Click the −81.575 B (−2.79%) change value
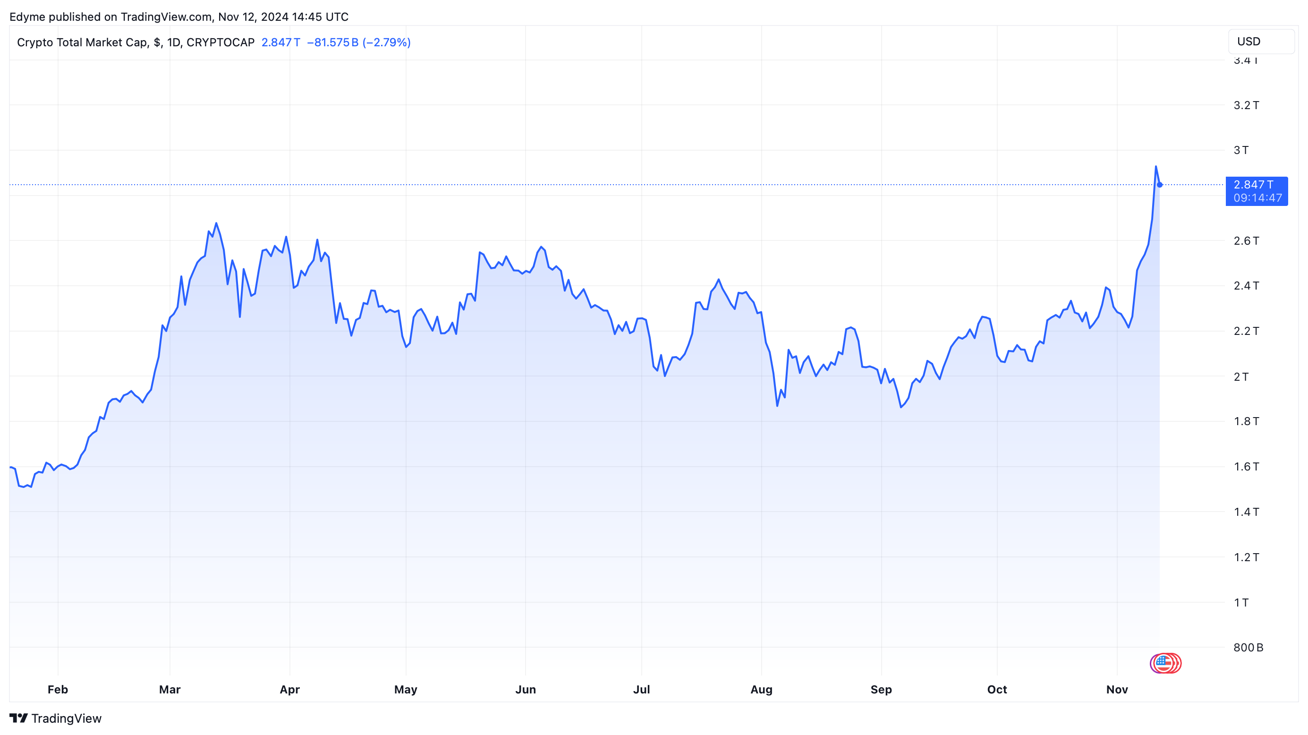 coord(358,42)
